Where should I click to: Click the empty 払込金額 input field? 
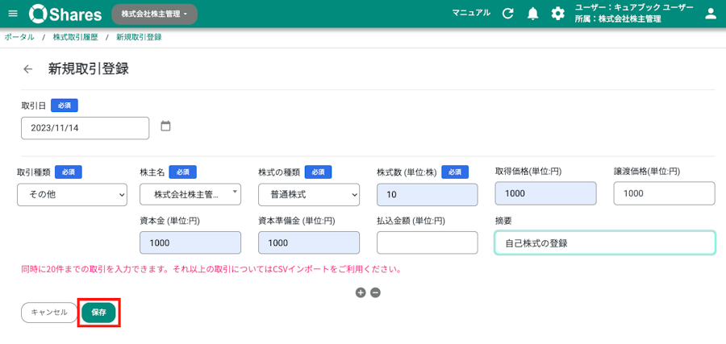point(428,242)
